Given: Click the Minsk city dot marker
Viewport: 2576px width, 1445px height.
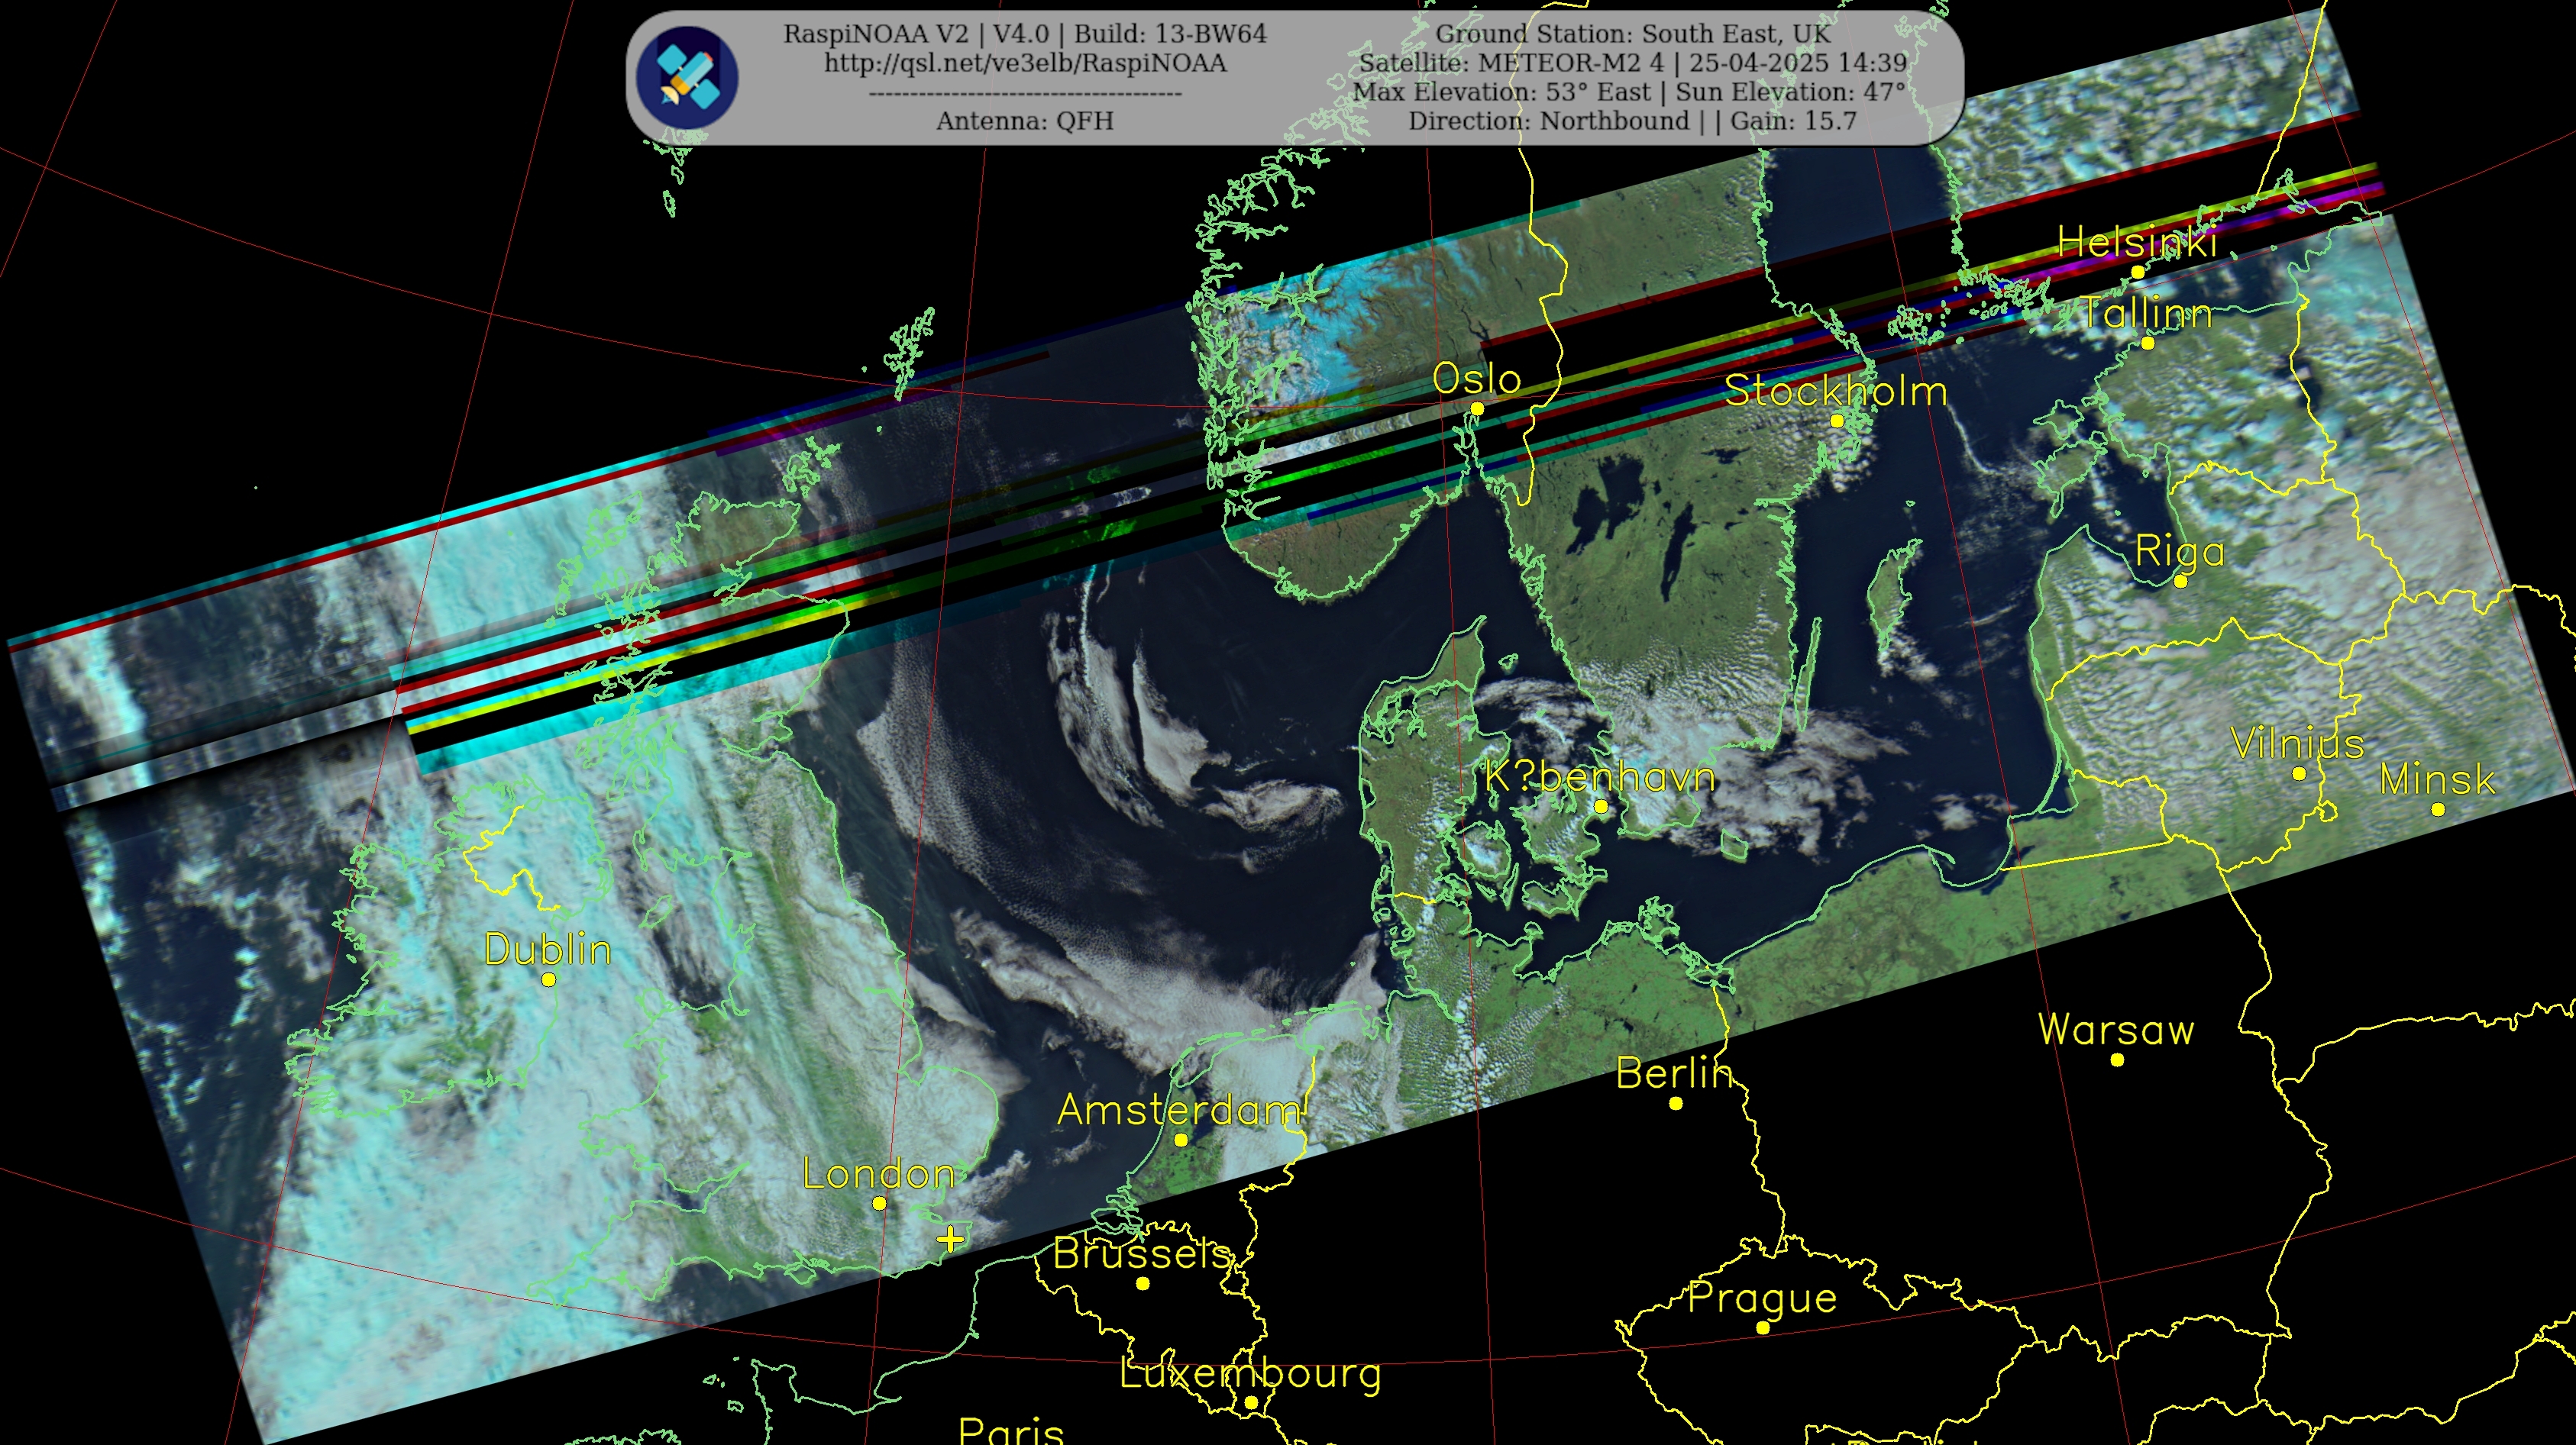Looking at the screenshot, I should point(2438,809).
